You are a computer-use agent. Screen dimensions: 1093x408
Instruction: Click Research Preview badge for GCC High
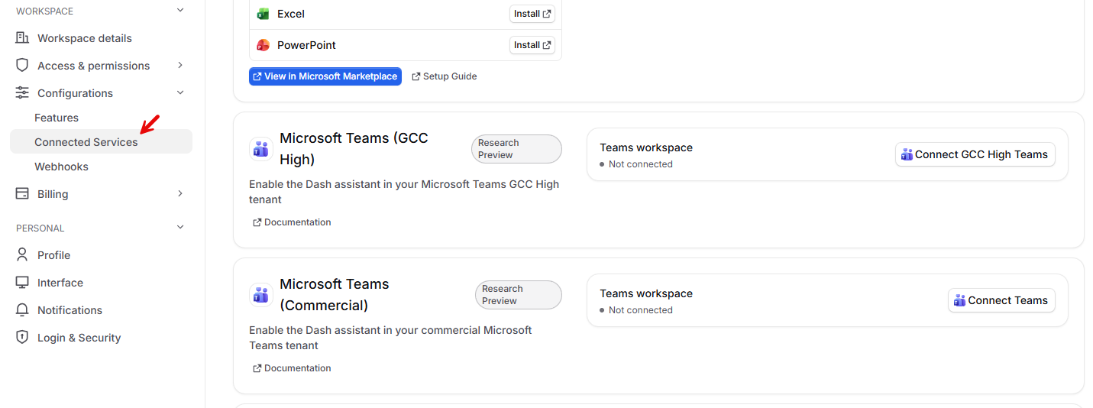[x=516, y=149]
